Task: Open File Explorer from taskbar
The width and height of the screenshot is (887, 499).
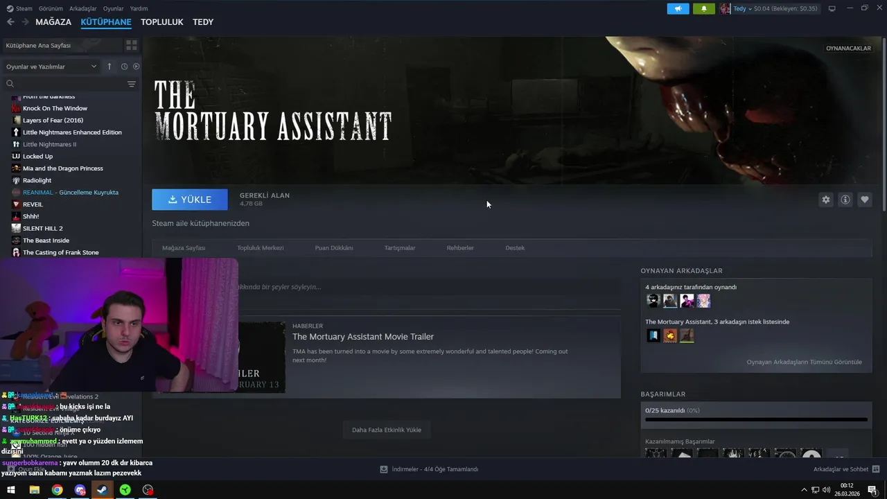Action: coord(34,490)
